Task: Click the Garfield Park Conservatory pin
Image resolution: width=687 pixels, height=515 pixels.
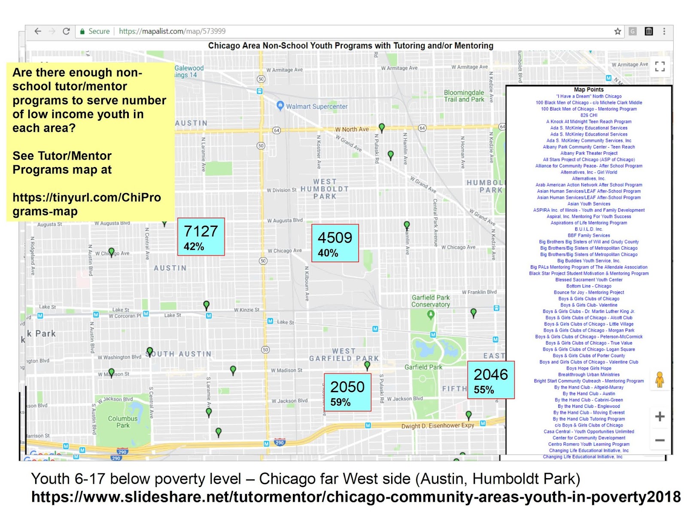Action: point(431,315)
